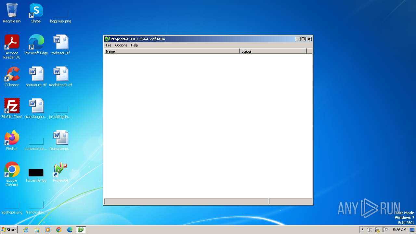Open Windows Media Player from taskbar
The width and height of the screenshot is (416, 234).
tap(48, 230)
